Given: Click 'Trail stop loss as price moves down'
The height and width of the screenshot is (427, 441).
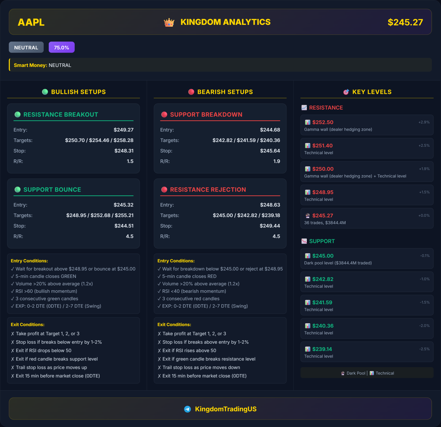Looking at the screenshot, I should pyautogui.click(x=199, y=367).
